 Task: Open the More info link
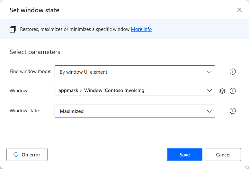click(141, 29)
